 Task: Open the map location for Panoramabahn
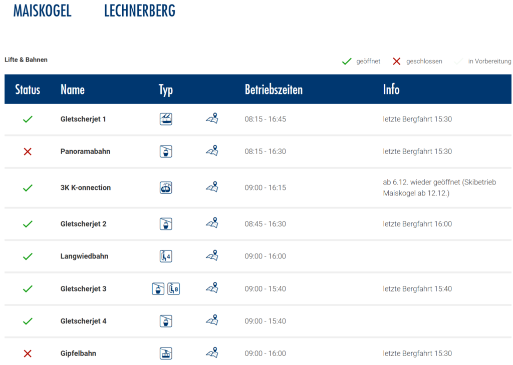pos(212,151)
